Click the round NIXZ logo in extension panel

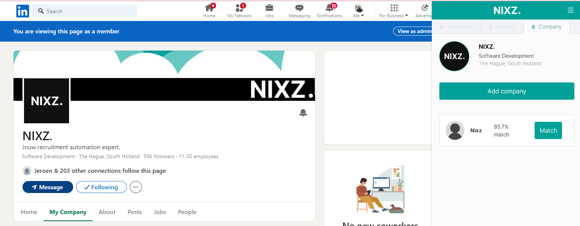click(454, 56)
